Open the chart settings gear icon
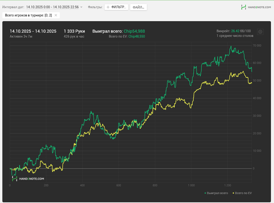The height and width of the screenshot is (203, 274). pos(260,32)
